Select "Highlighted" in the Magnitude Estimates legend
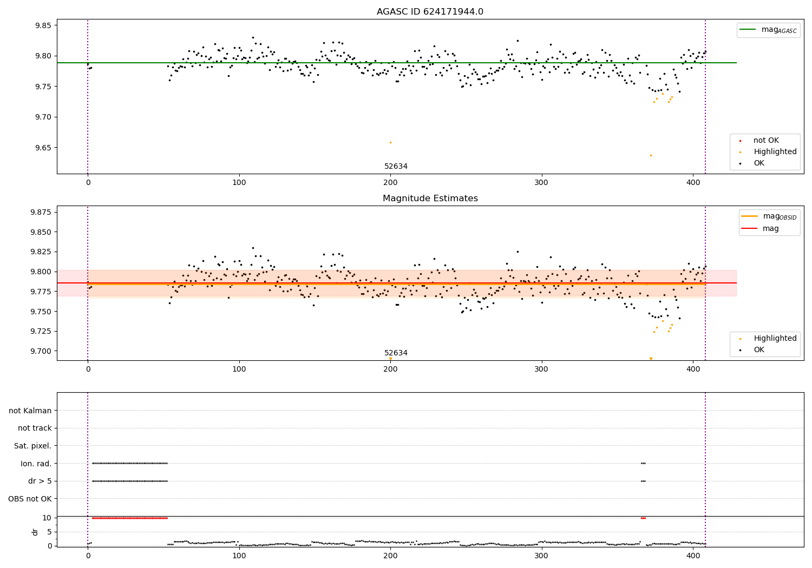The height and width of the screenshot is (568, 812). click(775, 339)
